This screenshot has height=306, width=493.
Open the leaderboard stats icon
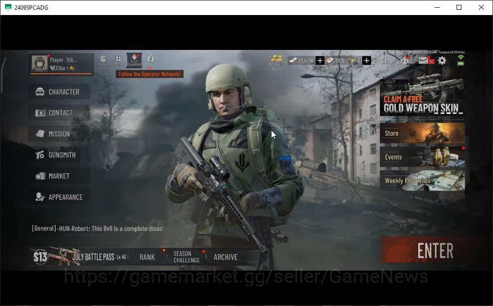386,61
